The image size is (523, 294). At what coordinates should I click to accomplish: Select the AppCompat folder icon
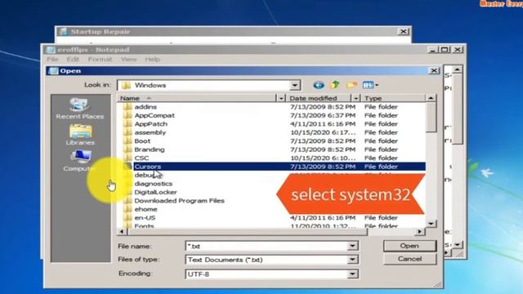coord(127,115)
